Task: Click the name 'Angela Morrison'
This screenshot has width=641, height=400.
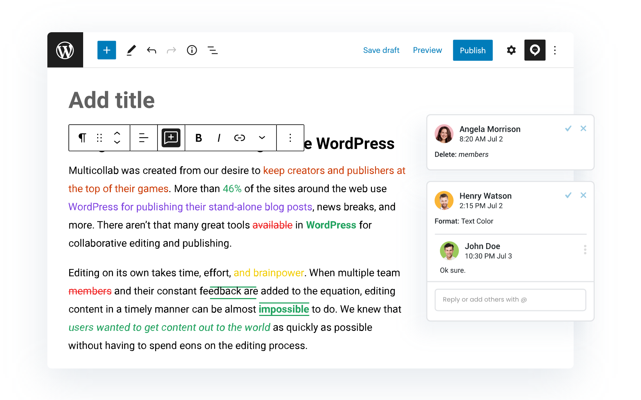Action: point(490,129)
